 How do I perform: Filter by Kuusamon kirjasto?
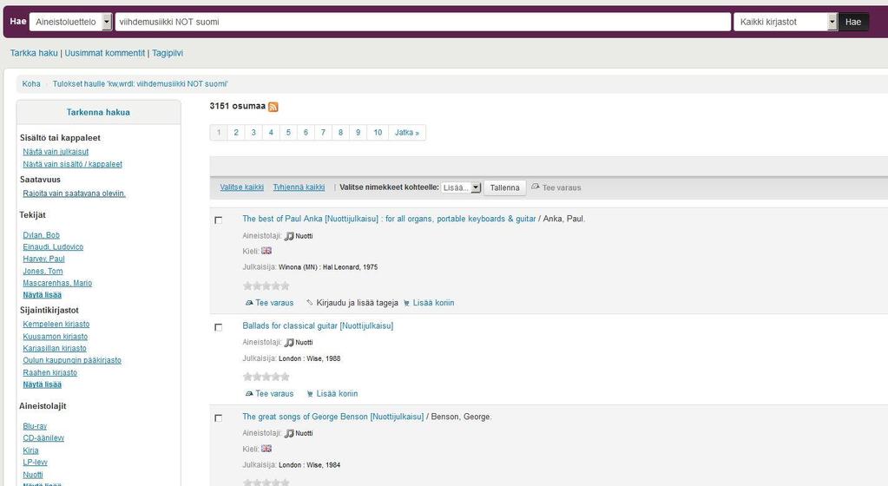click(56, 337)
